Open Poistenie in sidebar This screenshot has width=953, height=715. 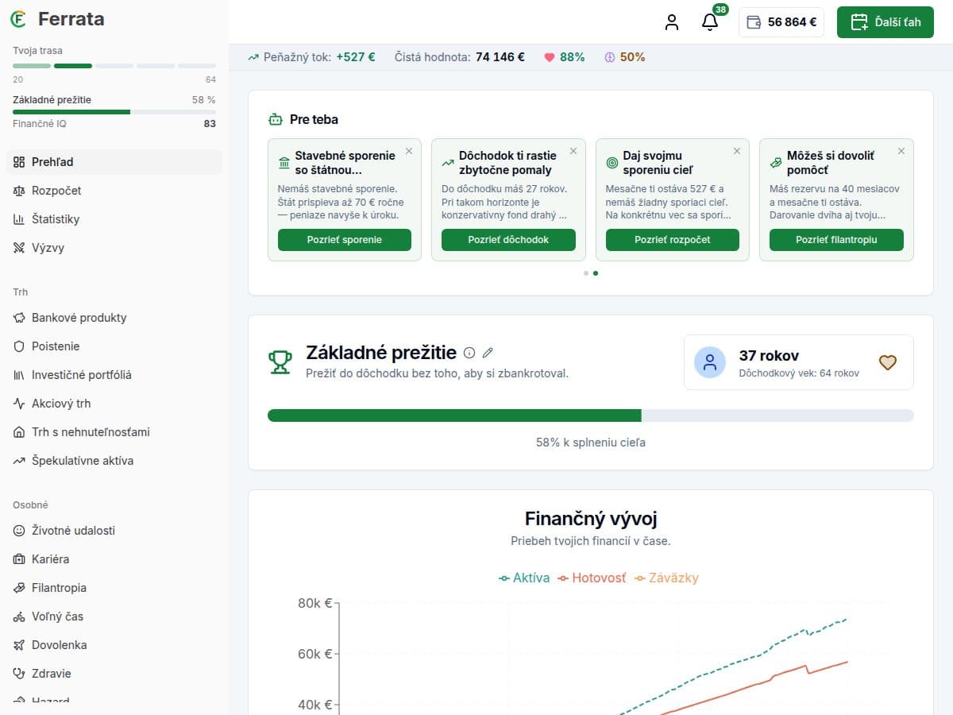(114, 346)
